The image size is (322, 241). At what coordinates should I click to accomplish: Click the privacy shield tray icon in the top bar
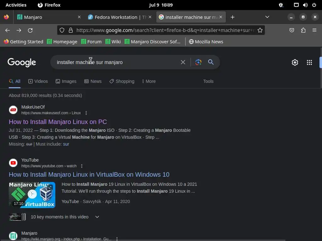tap(281, 5)
